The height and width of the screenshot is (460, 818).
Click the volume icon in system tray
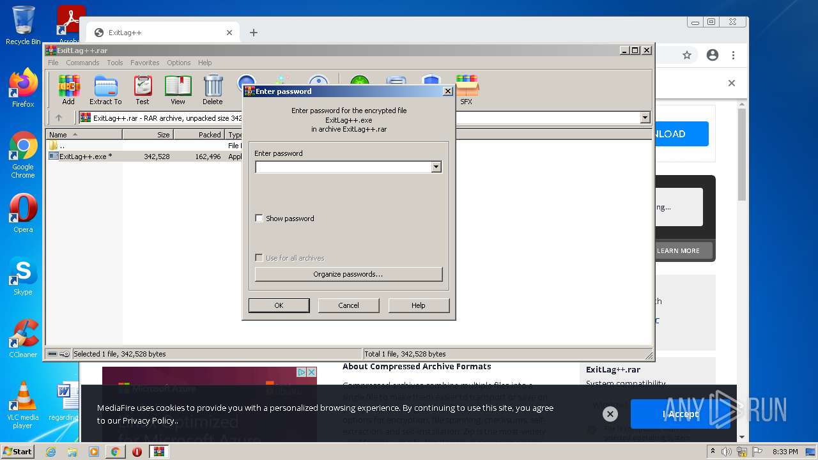[x=727, y=452]
